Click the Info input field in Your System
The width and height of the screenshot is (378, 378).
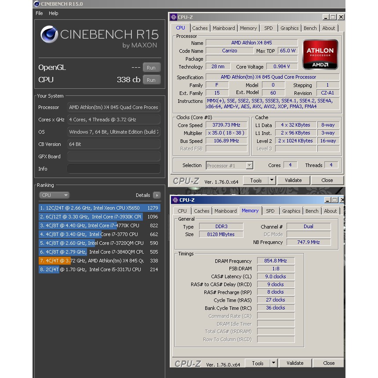point(113,169)
